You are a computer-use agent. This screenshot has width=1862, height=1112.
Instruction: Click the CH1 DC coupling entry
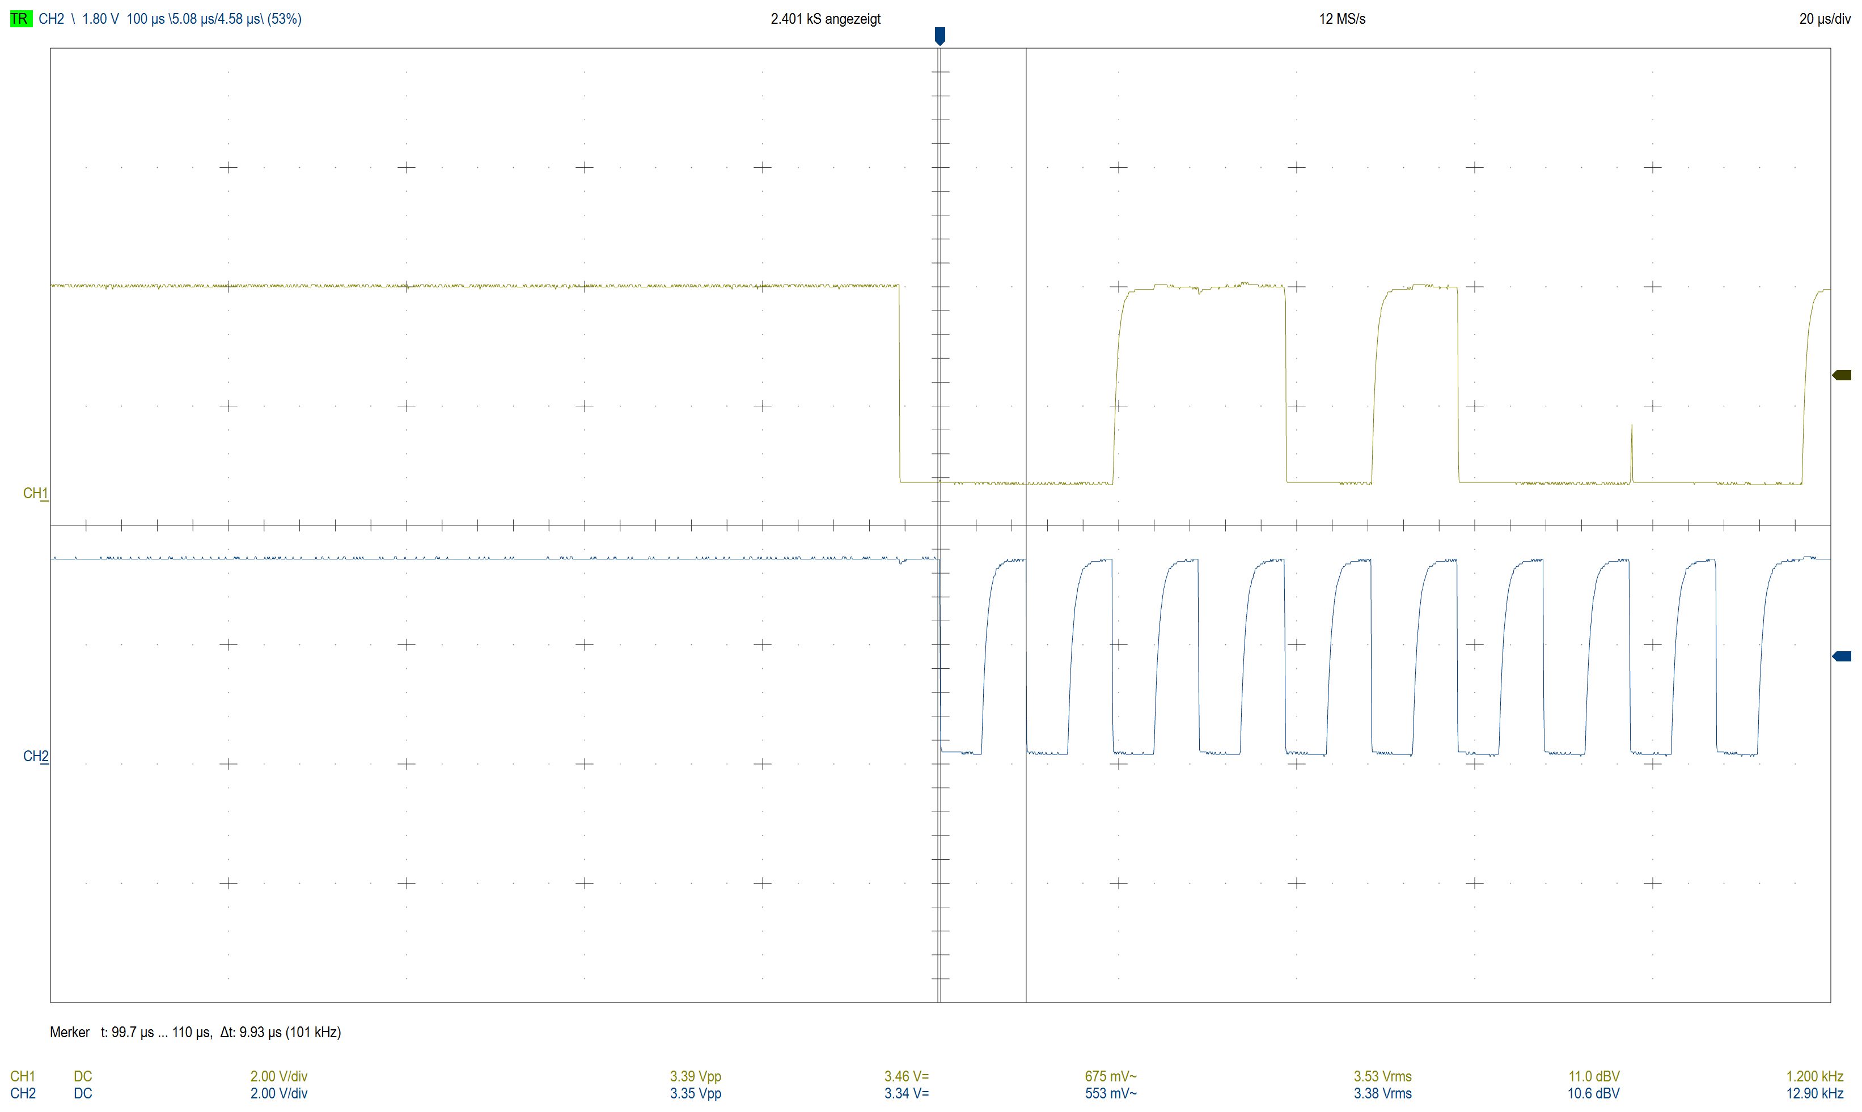pos(82,1076)
